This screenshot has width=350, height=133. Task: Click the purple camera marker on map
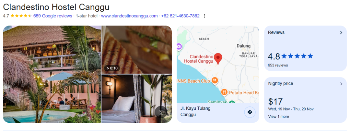click(x=179, y=47)
